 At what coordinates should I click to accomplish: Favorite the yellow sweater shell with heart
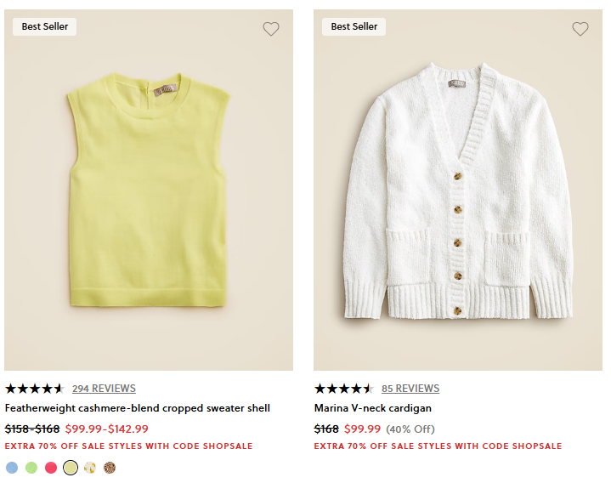tap(270, 29)
